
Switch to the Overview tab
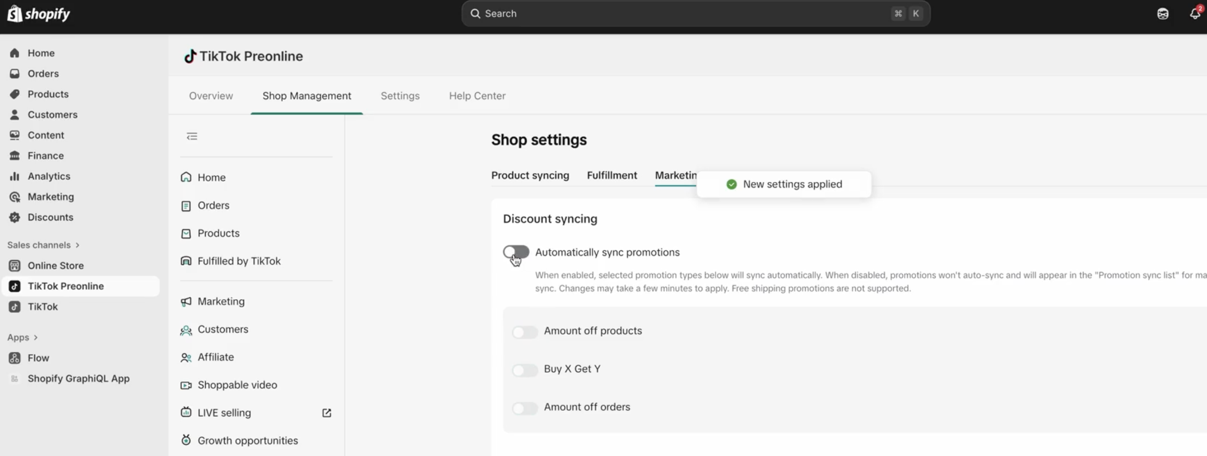point(211,96)
